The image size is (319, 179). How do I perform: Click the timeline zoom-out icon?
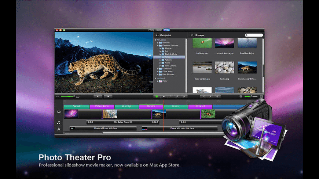pyautogui.click(x=58, y=97)
